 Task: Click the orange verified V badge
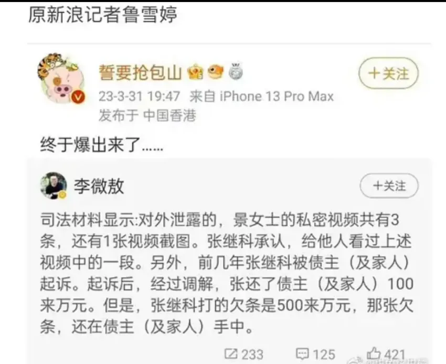point(78,97)
